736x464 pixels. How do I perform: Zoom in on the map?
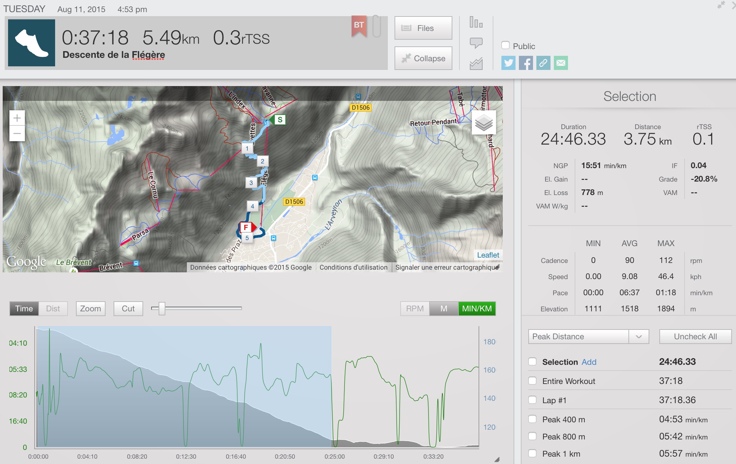coord(17,118)
